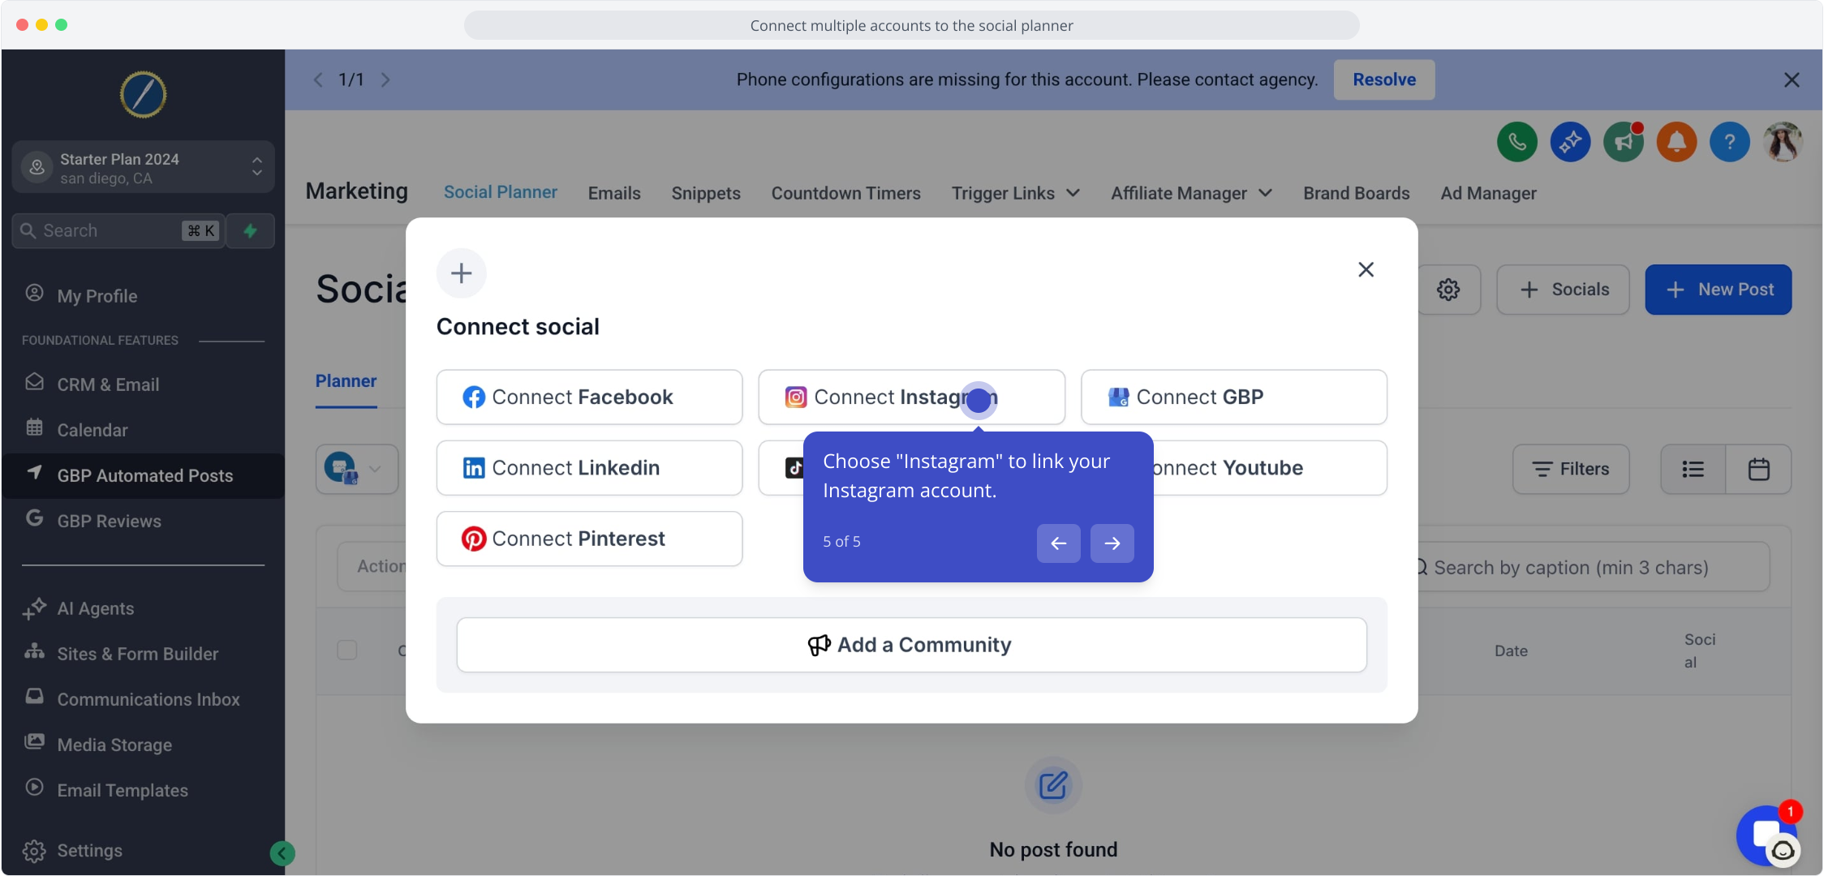
Task: Click the green lightning quick actions icon
Action: point(251,231)
